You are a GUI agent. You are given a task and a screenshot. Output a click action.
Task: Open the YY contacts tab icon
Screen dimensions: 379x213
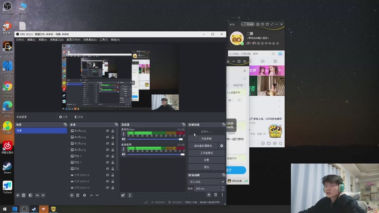coord(263,62)
